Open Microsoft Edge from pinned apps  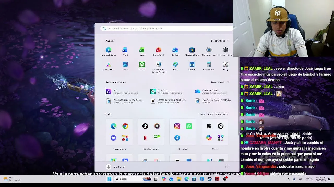[109, 51]
